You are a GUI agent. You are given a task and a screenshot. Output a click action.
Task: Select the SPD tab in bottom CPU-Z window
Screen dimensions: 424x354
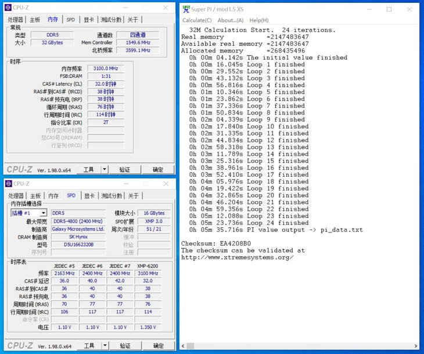71,195
